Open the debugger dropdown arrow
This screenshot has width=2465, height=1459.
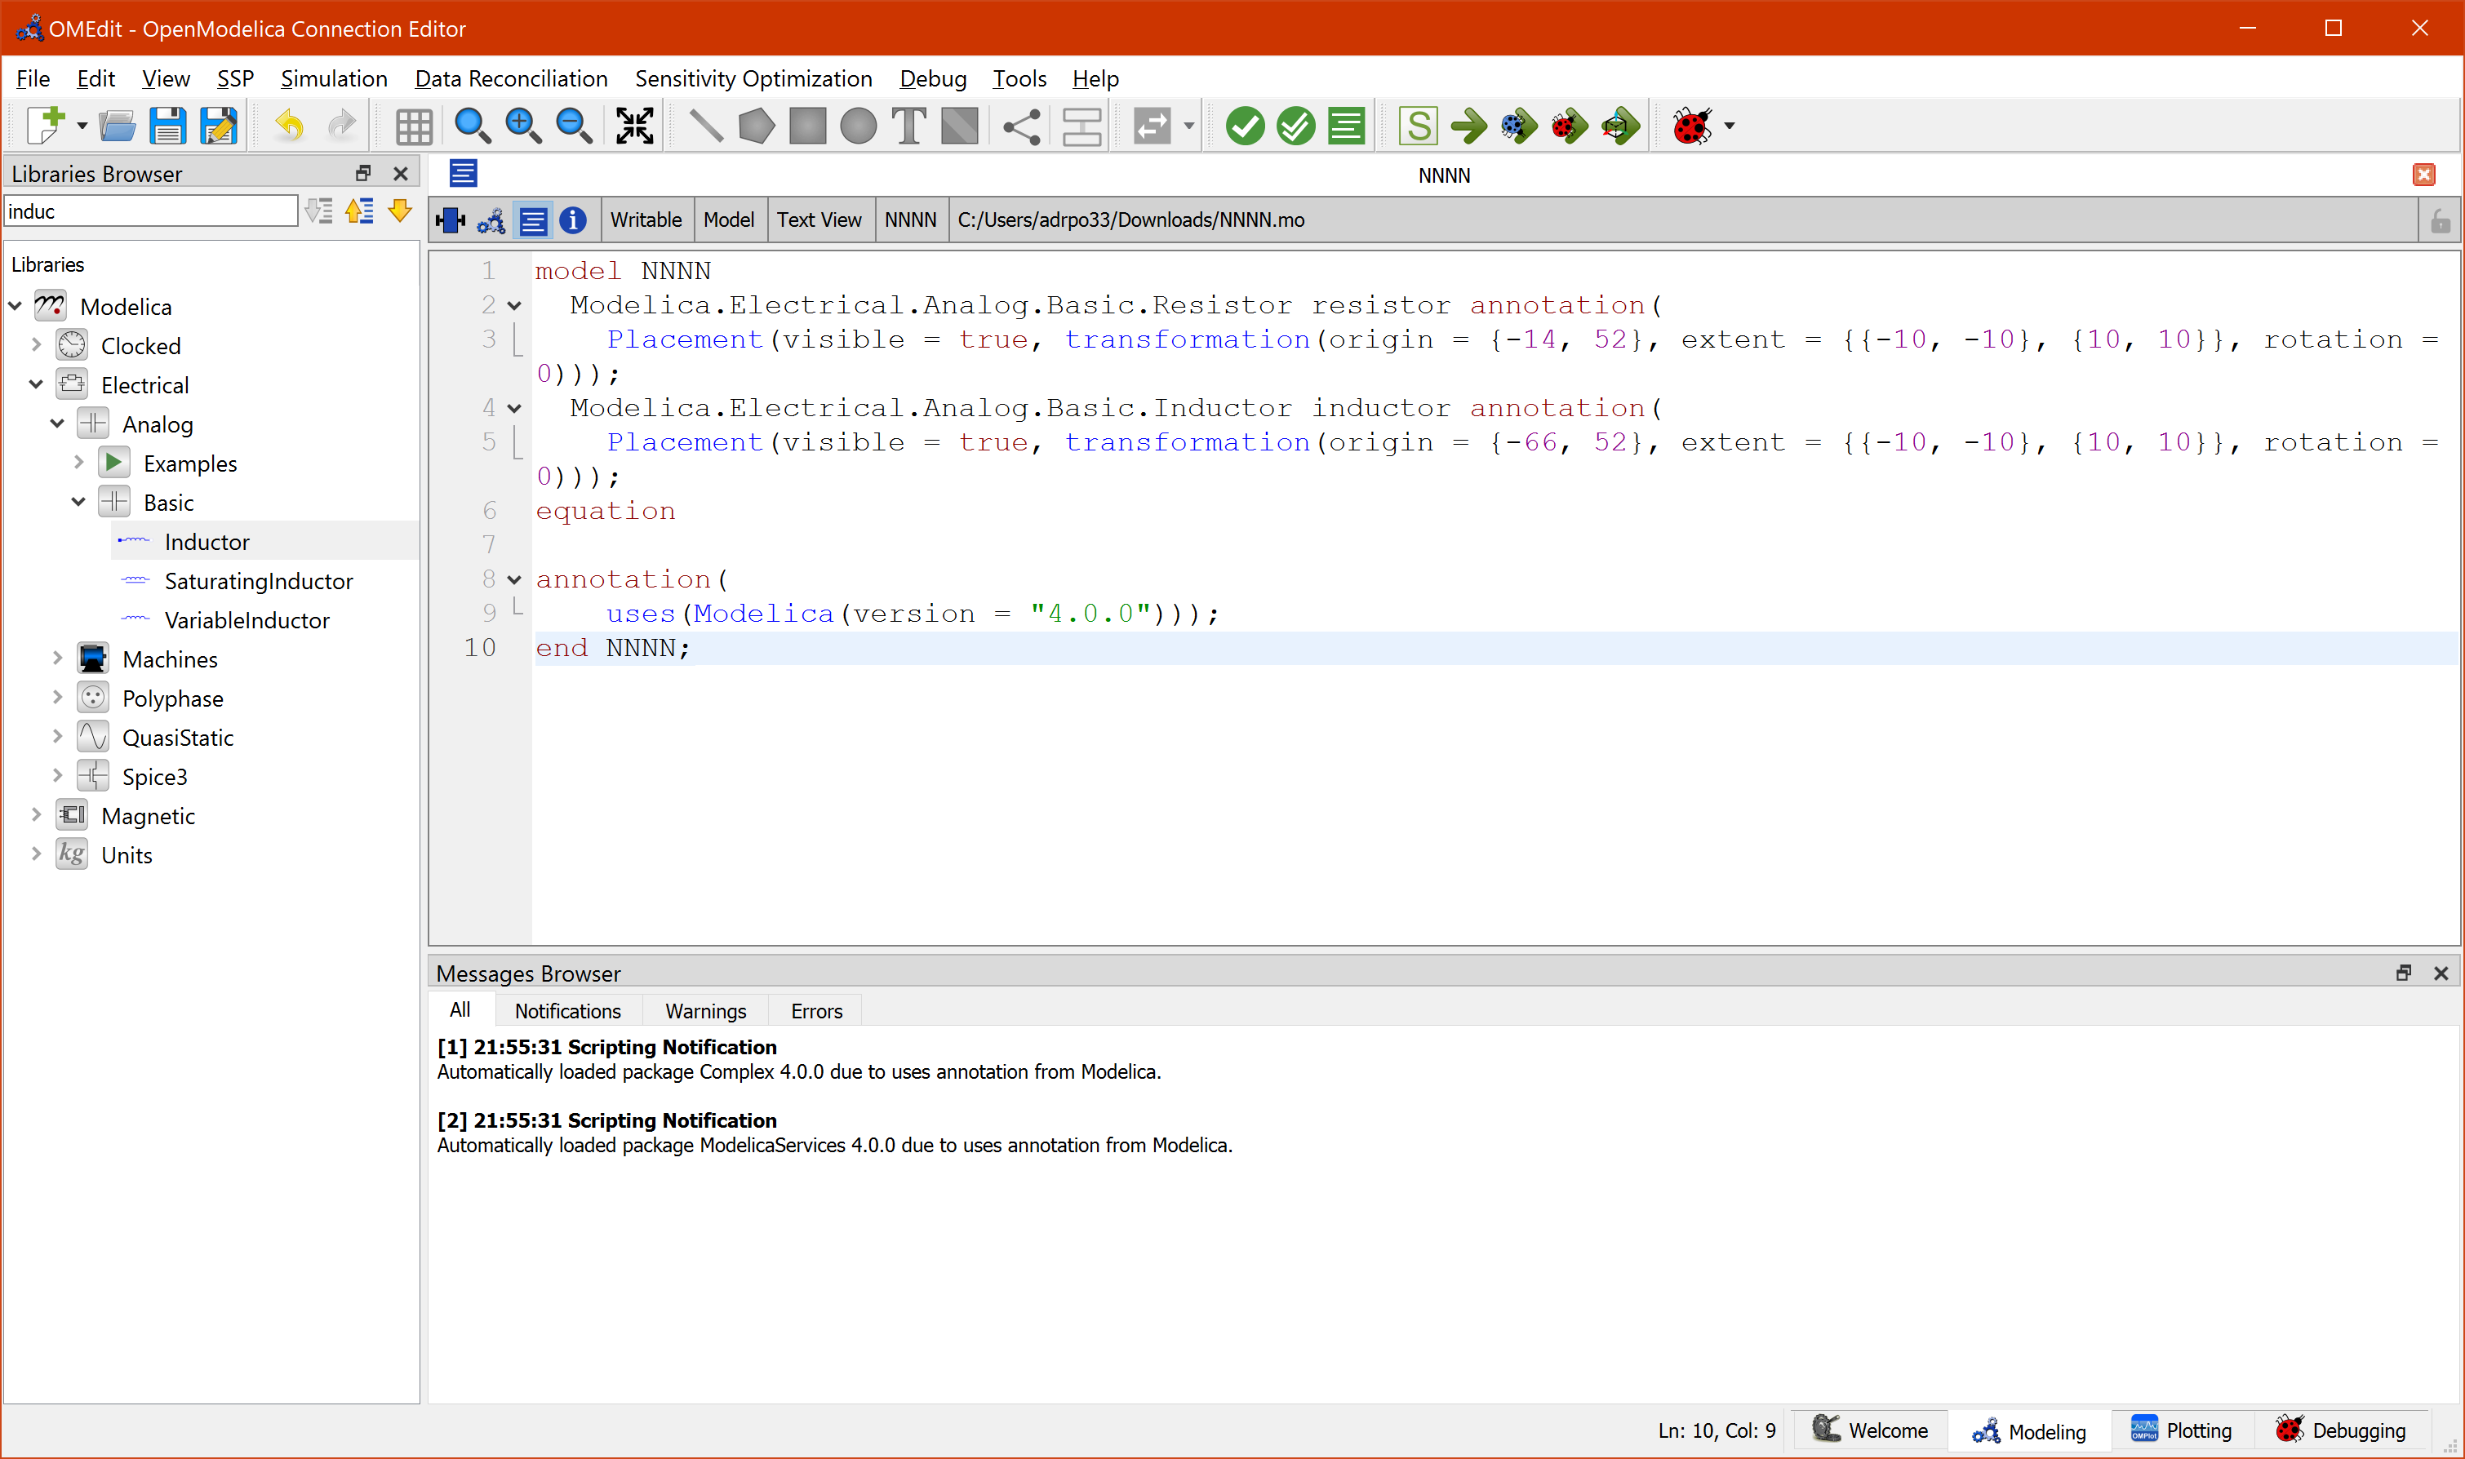point(1729,125)
